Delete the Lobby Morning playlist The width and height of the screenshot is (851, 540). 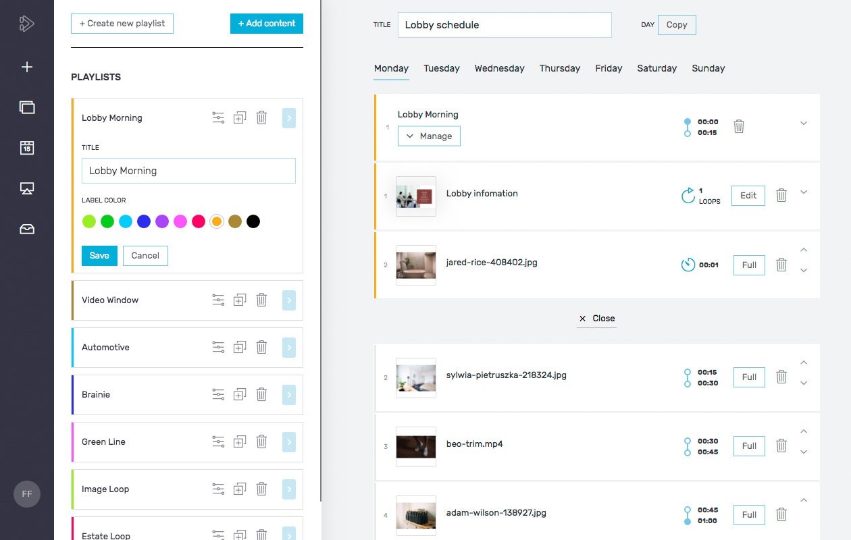[x=262, y=118]
